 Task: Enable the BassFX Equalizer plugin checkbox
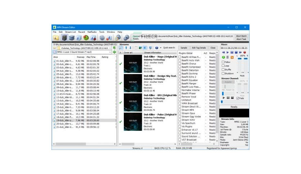click(x=180, y=80)
